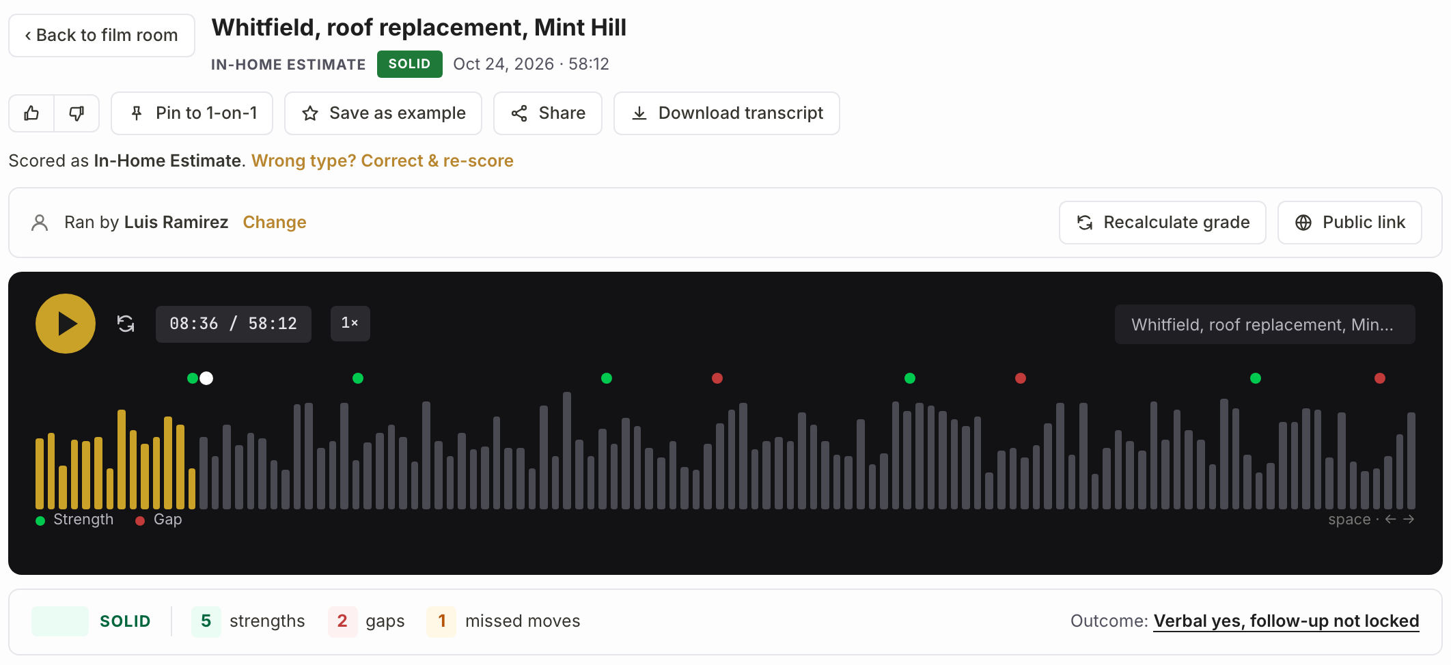This screenshot has height=665, width=1451.
Task: Jump to the fourth green strength marker
Action: pos(910,378)
